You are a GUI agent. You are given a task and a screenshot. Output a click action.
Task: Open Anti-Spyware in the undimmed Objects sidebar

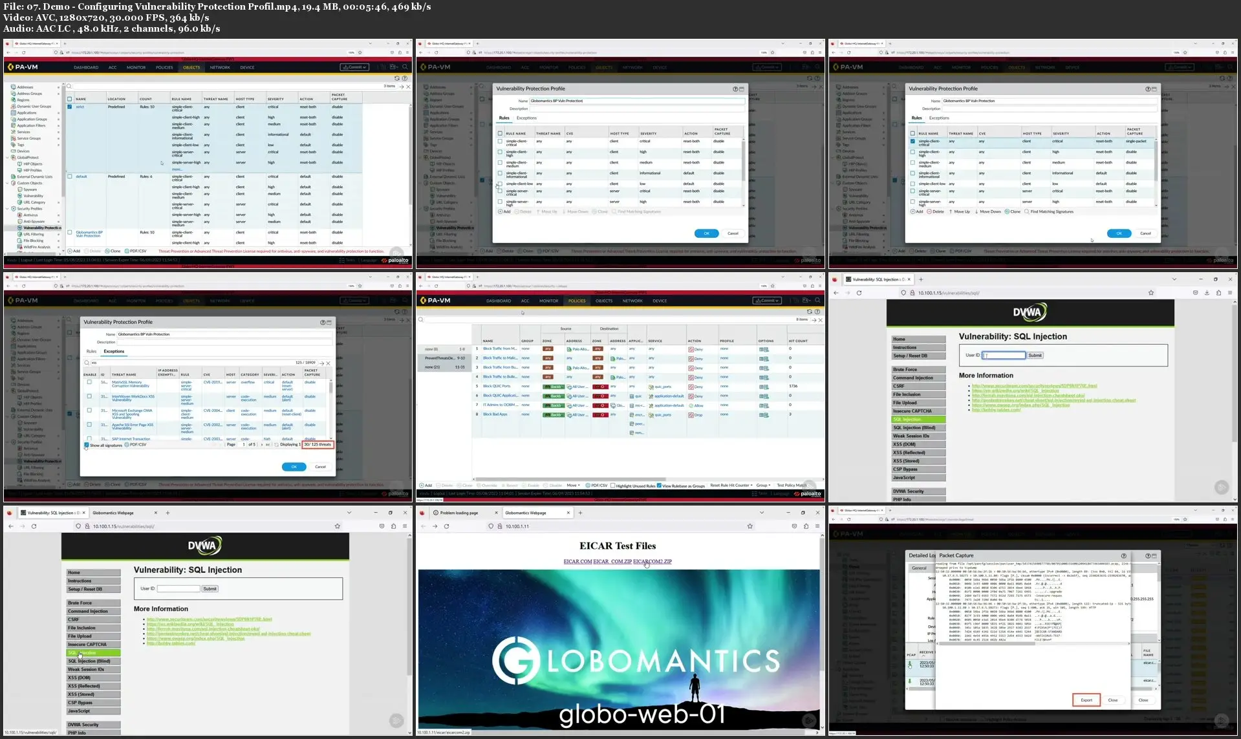pos(34,221)
